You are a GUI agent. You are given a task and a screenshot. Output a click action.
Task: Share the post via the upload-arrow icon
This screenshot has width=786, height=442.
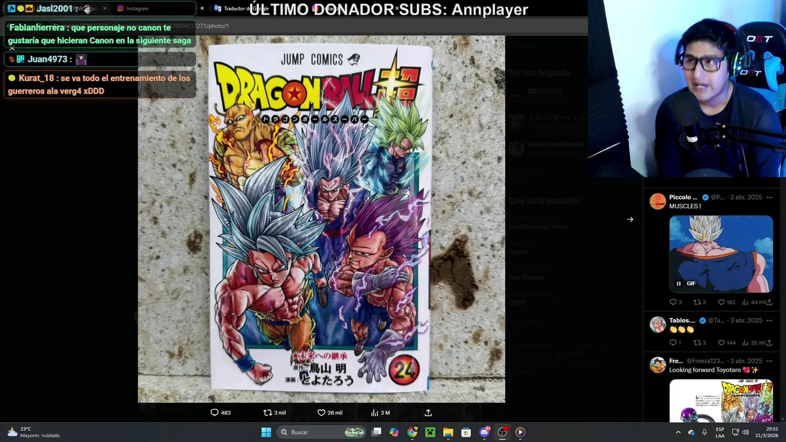428,413
